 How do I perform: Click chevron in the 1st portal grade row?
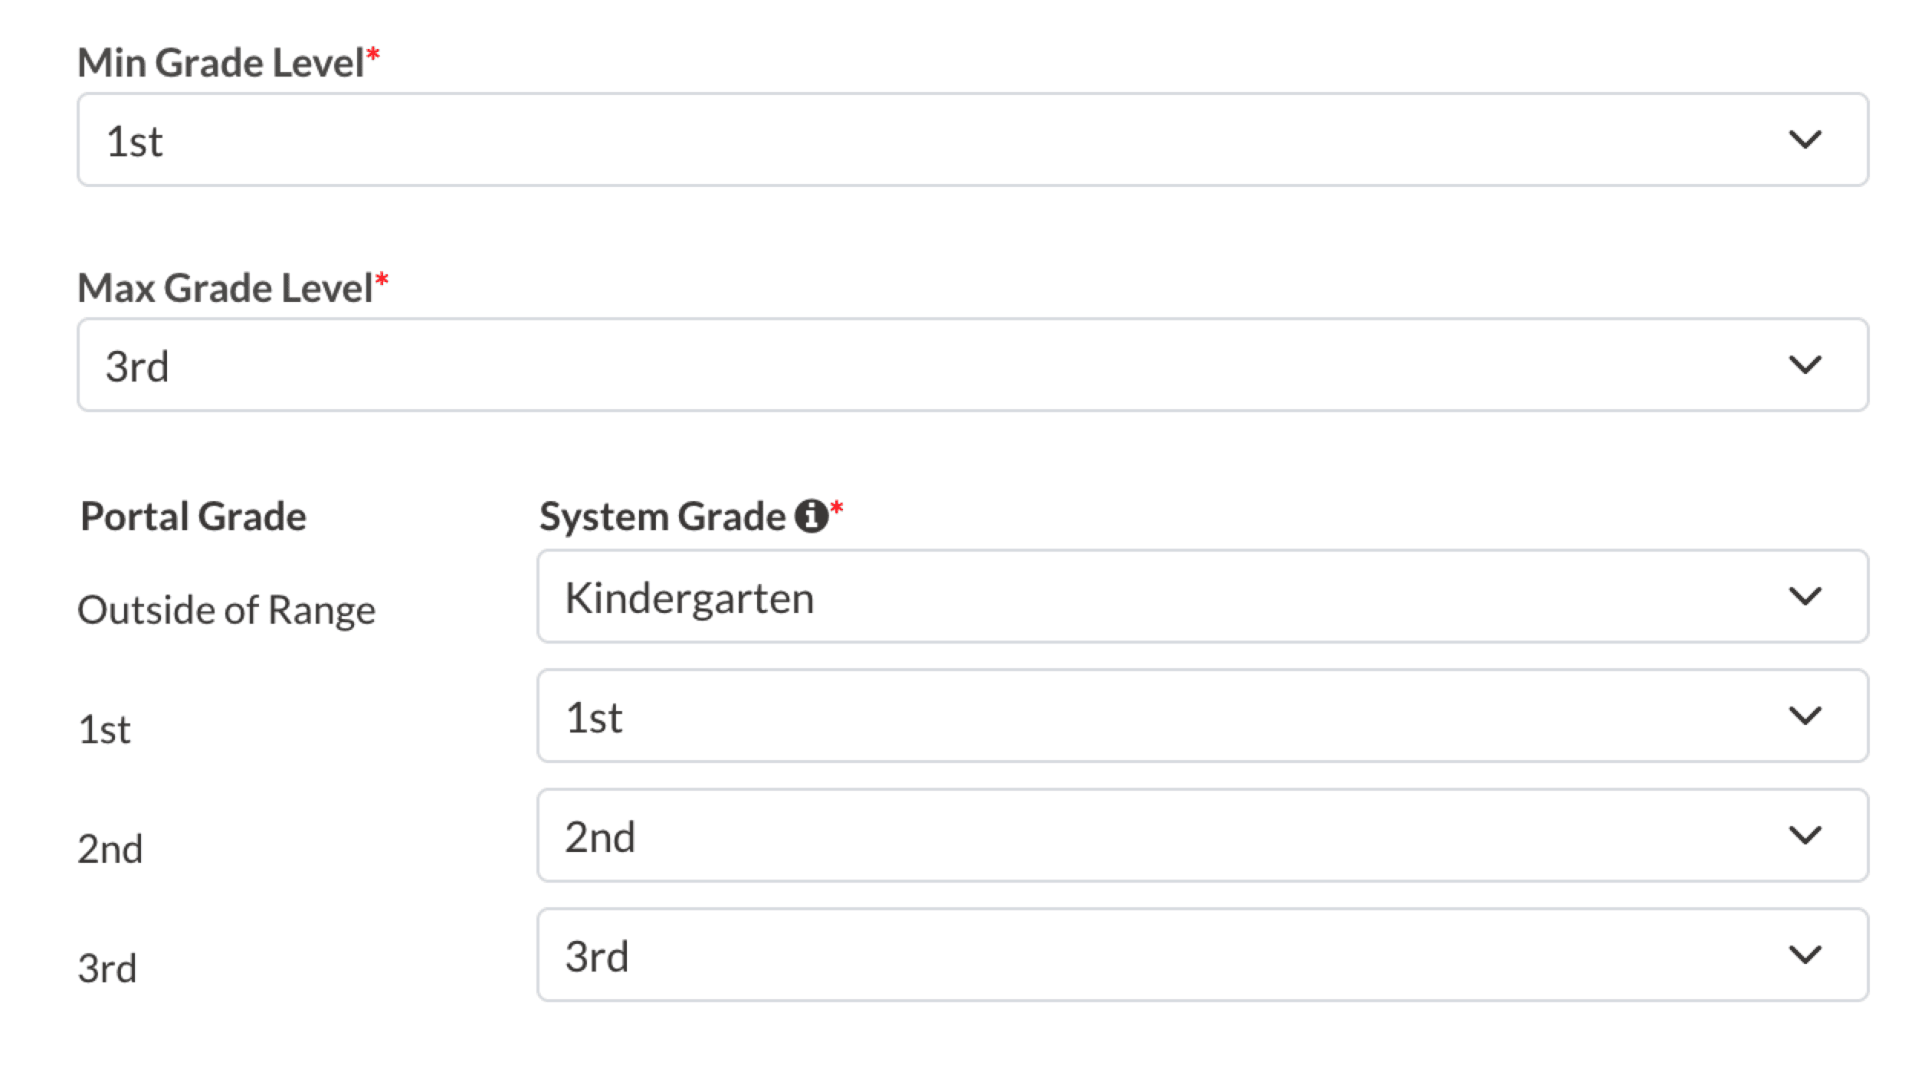click(1805, 716)
